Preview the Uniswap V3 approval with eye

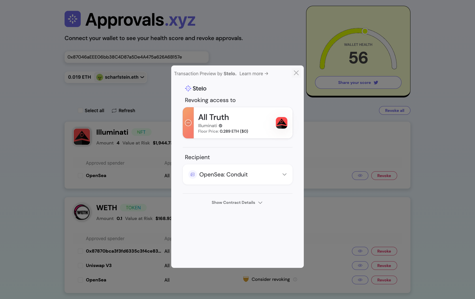tap(360, 266)
